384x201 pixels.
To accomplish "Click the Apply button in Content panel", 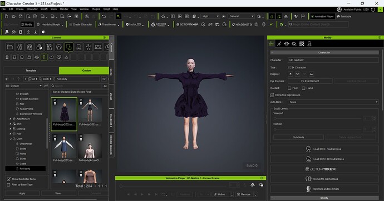I will pyautogui.click(x=22, y=193).
